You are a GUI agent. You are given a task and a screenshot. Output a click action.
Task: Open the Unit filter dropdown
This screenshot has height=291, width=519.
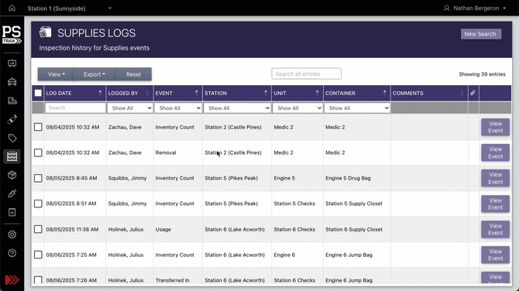[297, 108]
